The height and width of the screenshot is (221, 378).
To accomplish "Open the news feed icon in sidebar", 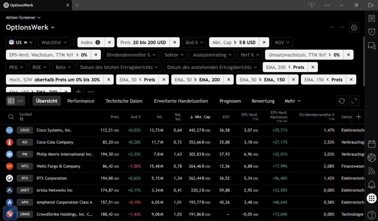I will click(x=371, y=171).
